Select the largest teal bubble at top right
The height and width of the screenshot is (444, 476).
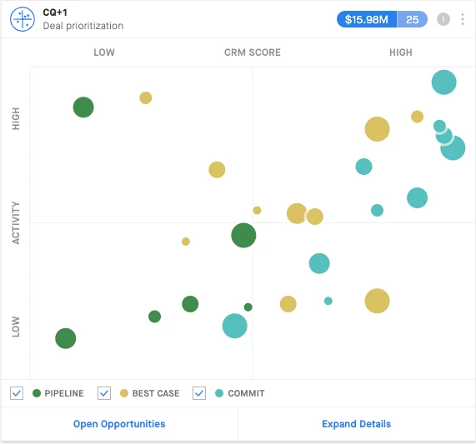(x=443, y=82)
